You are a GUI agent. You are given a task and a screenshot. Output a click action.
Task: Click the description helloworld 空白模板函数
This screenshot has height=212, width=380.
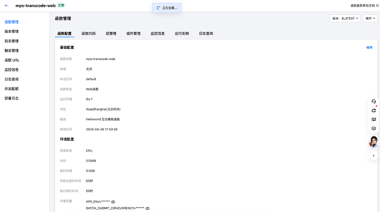103,119
